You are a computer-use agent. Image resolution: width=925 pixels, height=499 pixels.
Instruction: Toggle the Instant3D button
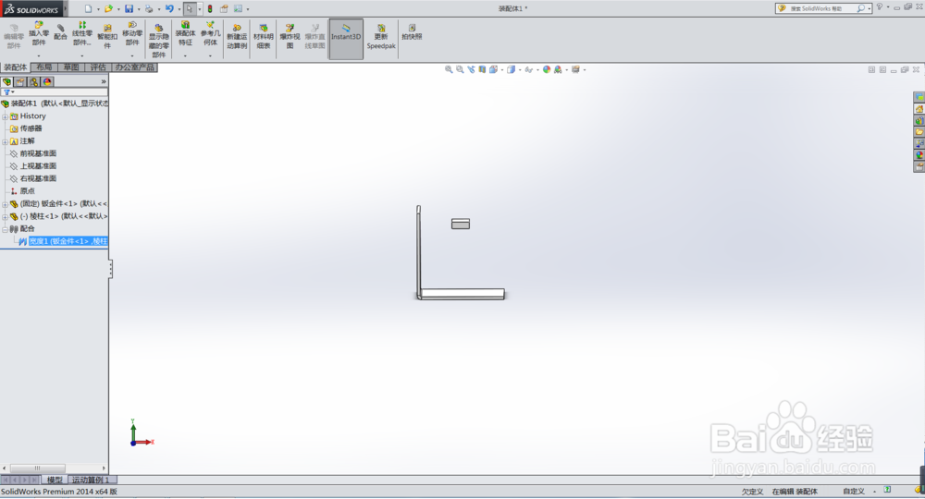(x=346, y=38)
